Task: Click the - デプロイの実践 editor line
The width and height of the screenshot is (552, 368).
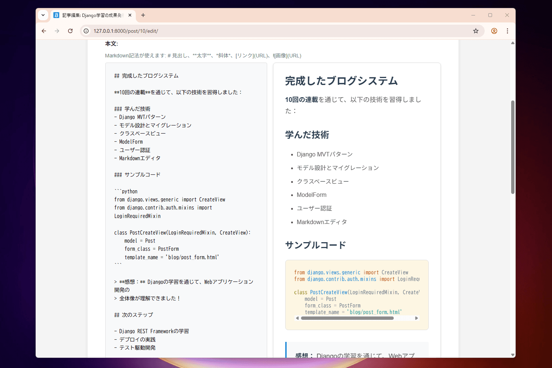Action: click(135, 339)
